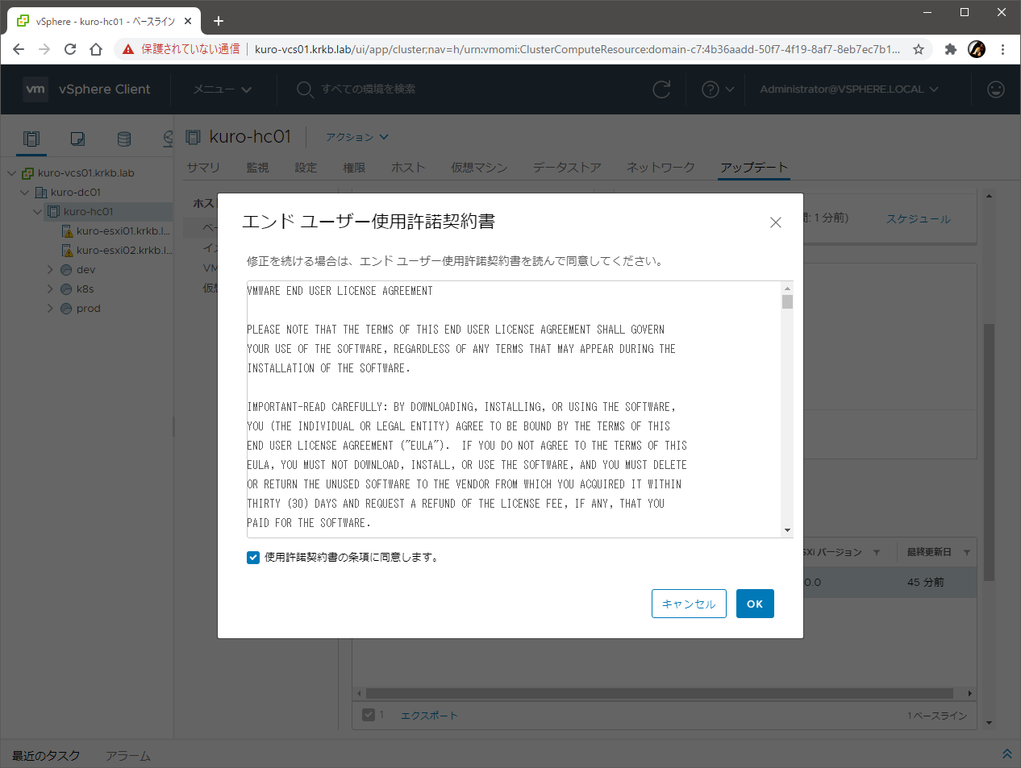
Task: Expand the k8s resource pool node
Action: 50,289
